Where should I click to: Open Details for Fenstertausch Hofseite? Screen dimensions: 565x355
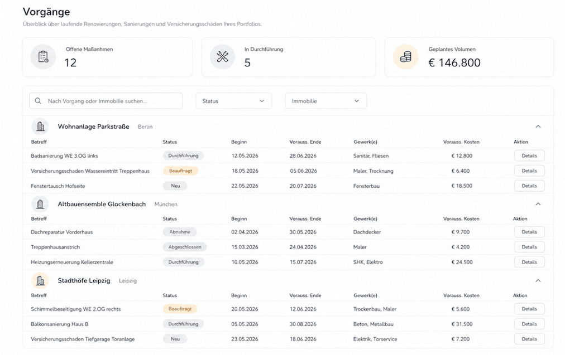(x=529, y=186)
